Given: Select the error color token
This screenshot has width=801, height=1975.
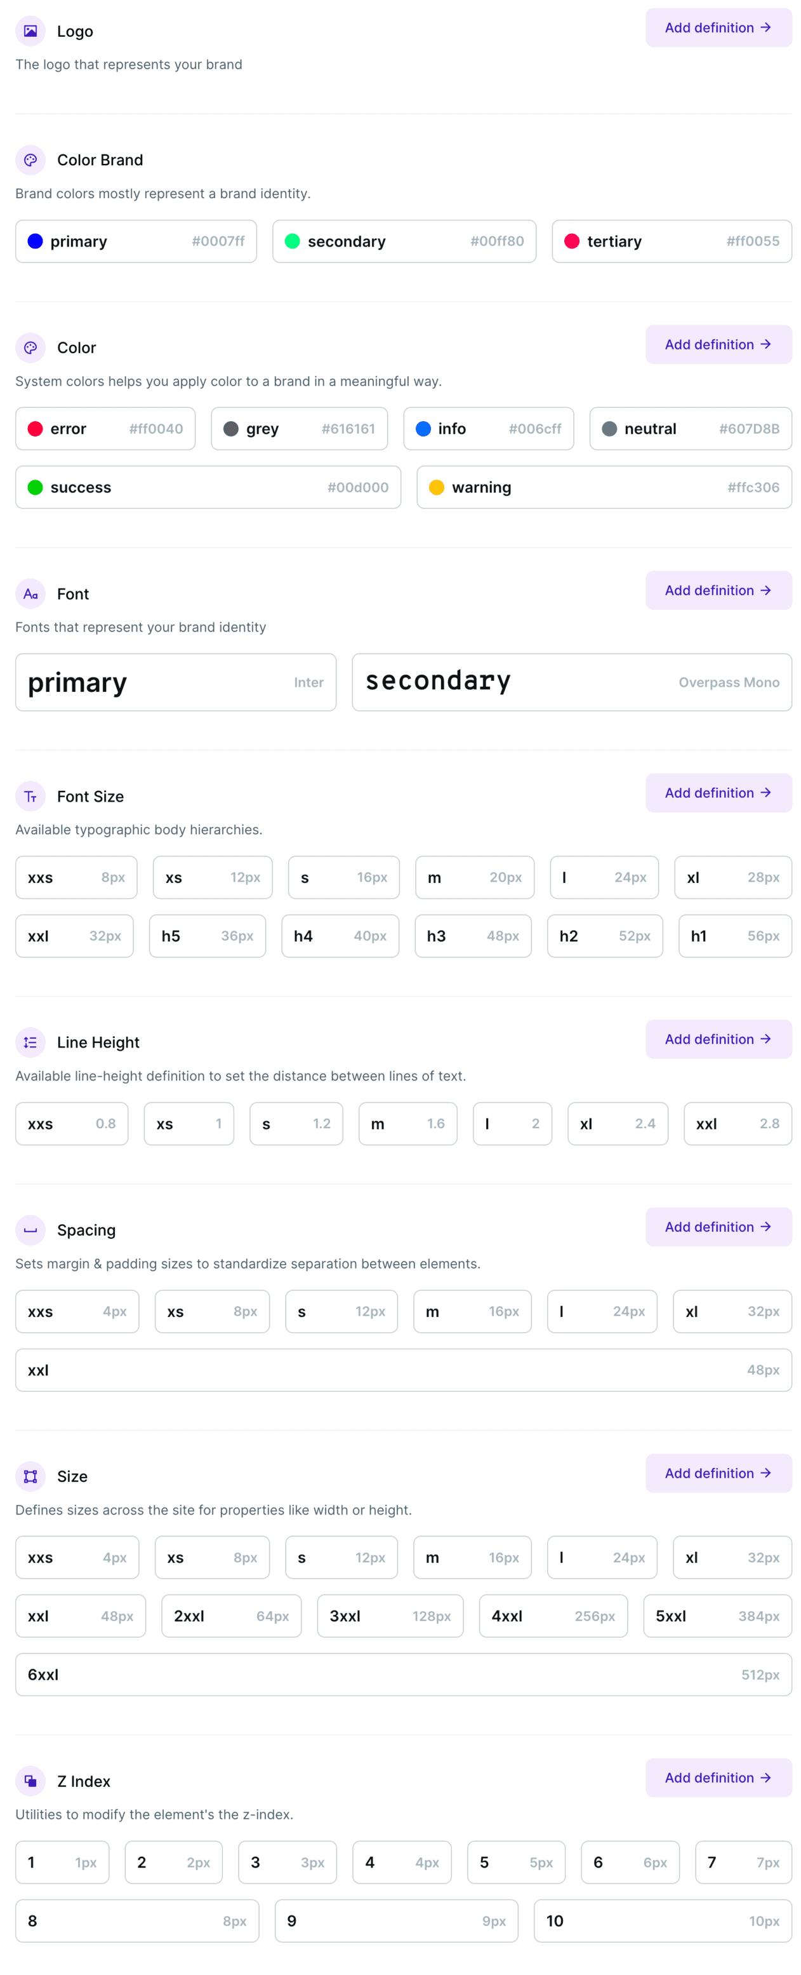Looking at the screenshot, I should 105,429.
